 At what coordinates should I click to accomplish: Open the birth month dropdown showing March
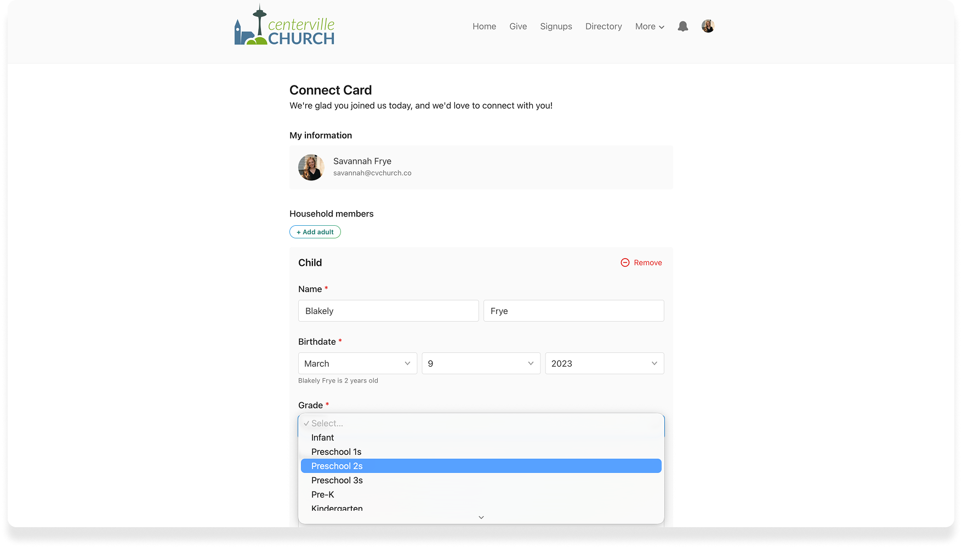357,363
